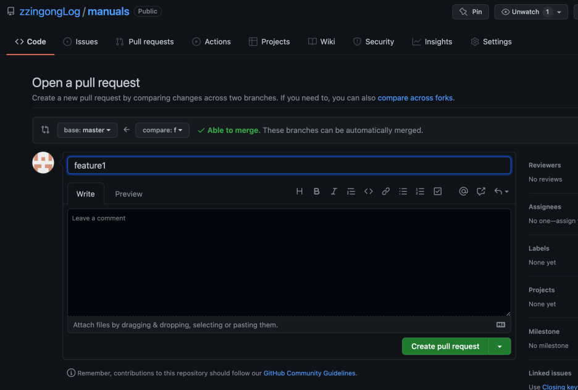Open the Projects tab
Image resolution: width=578 pixels, height=390 pixels.
(x=269, y=41)
